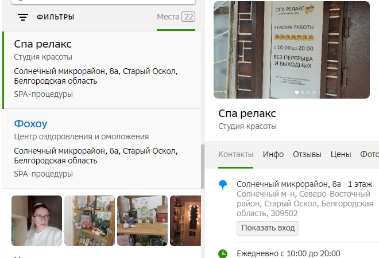This screenshot has width=379, height=258.
Task: Open the shelf with products thumbnail
Action: (x=90, y=221)
